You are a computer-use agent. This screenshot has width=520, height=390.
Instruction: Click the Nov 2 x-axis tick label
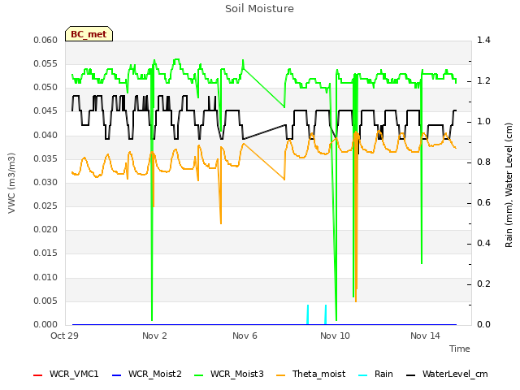tap(154, 336)
